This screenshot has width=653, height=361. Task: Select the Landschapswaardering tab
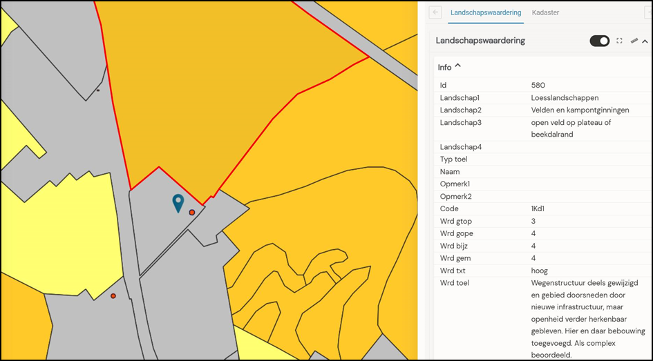tap(486, 12)
